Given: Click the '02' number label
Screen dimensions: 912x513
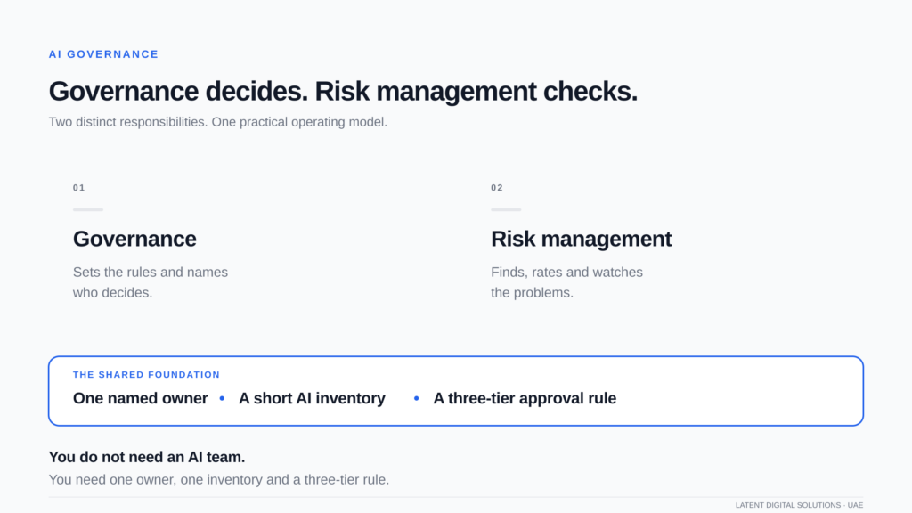Looking at the screenshot, I should click(497, 188).
